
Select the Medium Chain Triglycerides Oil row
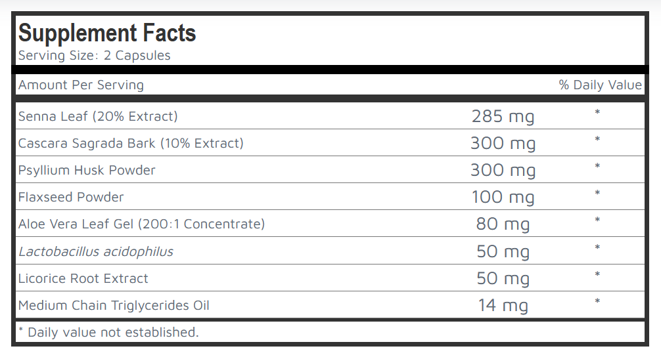tap(114, 305)
